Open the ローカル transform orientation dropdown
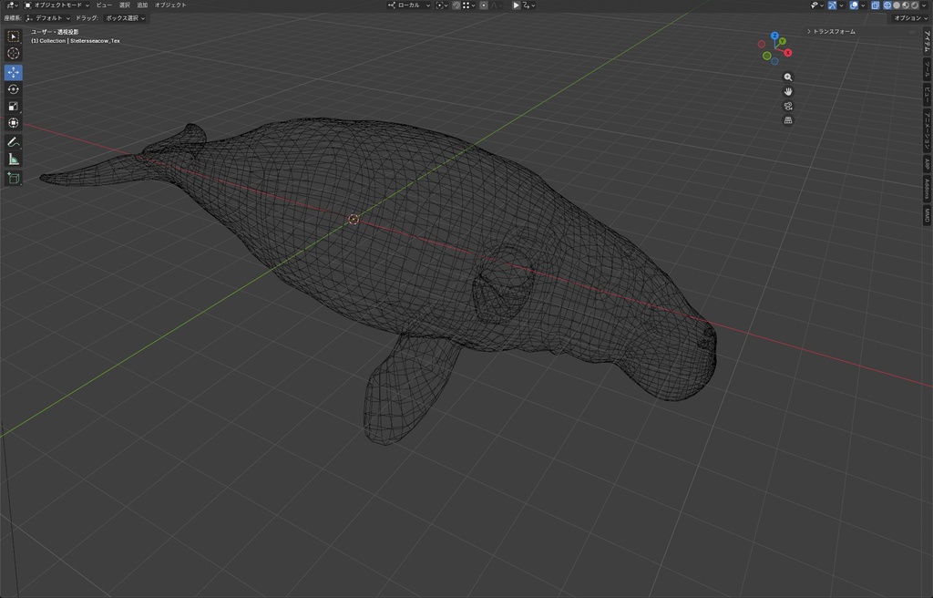 pyautogui.click(x=409, y=5)
